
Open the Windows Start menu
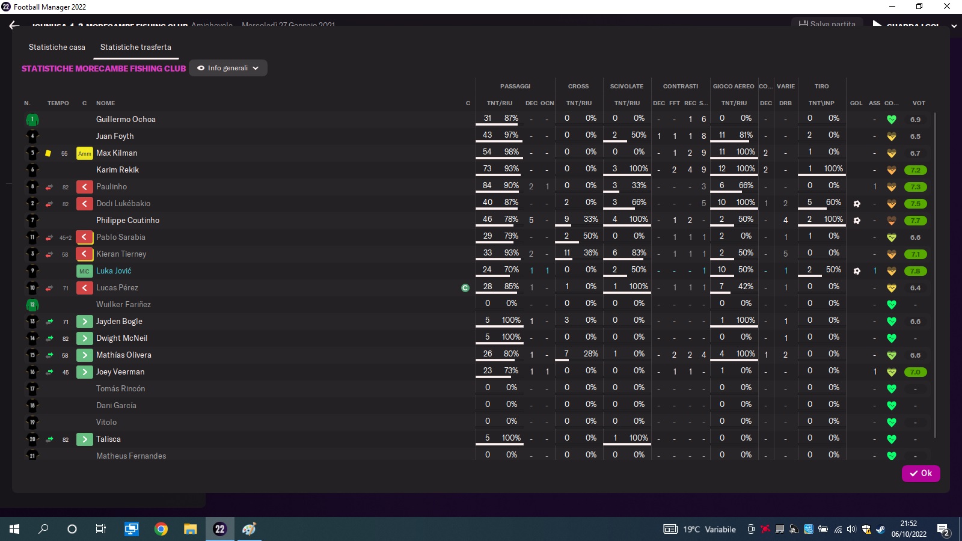pyautogui.click(x=14, y=529)
